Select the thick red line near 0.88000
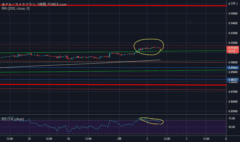This screenshot has height=142, width=240. point(113,85)
